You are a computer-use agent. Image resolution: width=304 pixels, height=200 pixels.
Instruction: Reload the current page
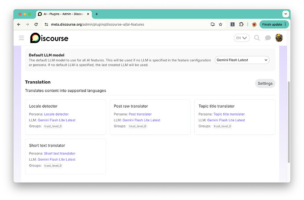point(36,24)
